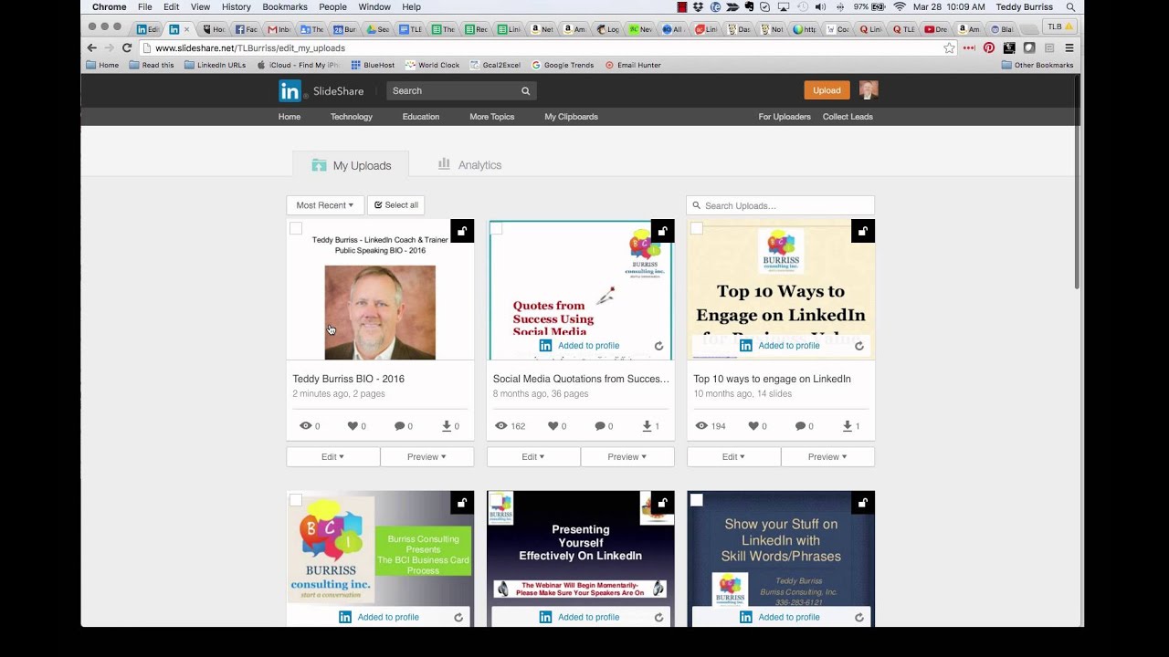Click the Pinterest extension icon
Screen dimensions: 1169x657
[989, 47]
